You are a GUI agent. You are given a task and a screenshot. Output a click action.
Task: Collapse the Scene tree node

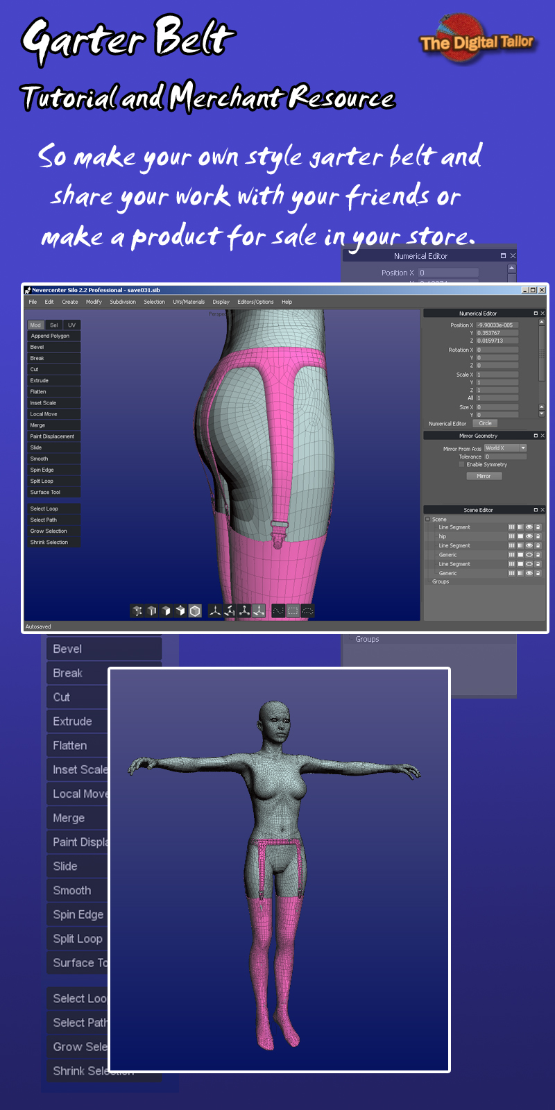[427, 519]
